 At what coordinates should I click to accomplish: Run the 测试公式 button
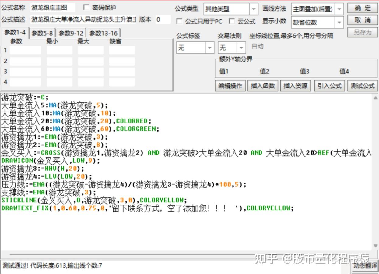coord(363,86)
